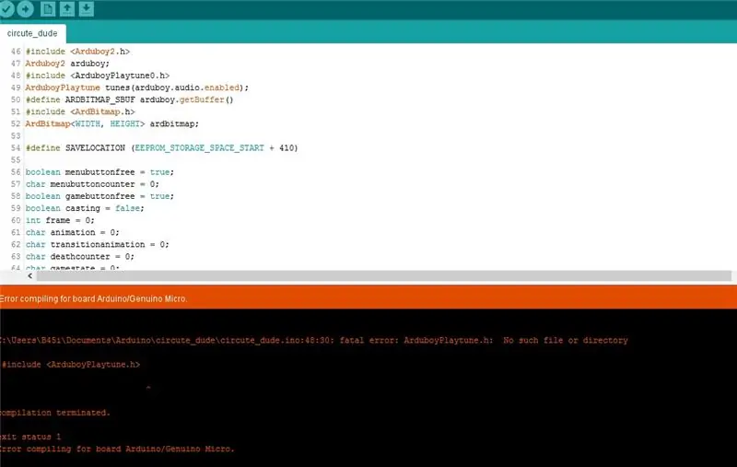Click the editor's left scroll arrow
The image size is (737, 467).
pyautogui.click(x=30, y=275)
